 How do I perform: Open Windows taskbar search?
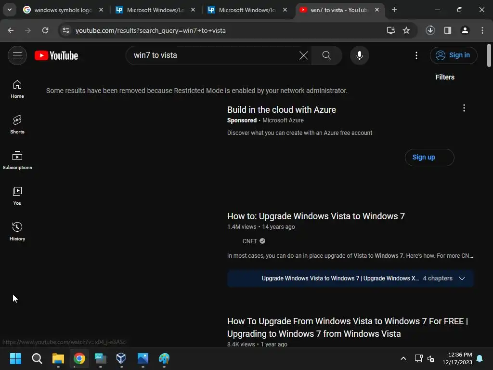tap(37, 358)
